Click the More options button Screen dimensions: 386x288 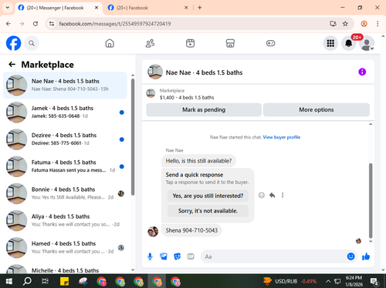[x=317, y=110]
